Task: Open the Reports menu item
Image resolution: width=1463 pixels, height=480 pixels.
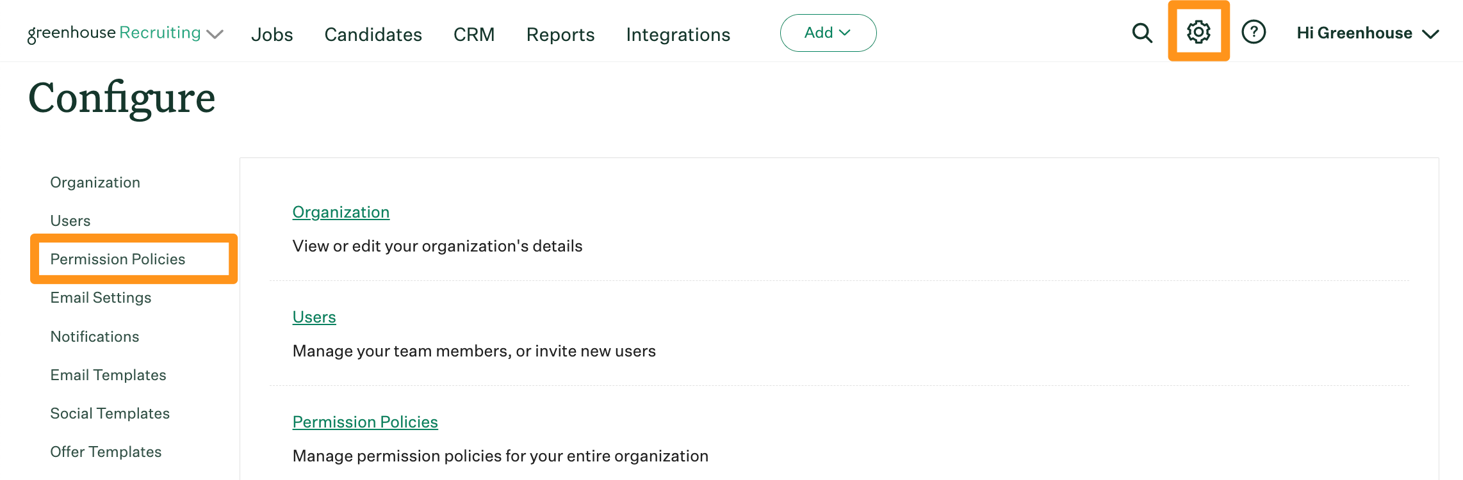Action: click(560, 35)
